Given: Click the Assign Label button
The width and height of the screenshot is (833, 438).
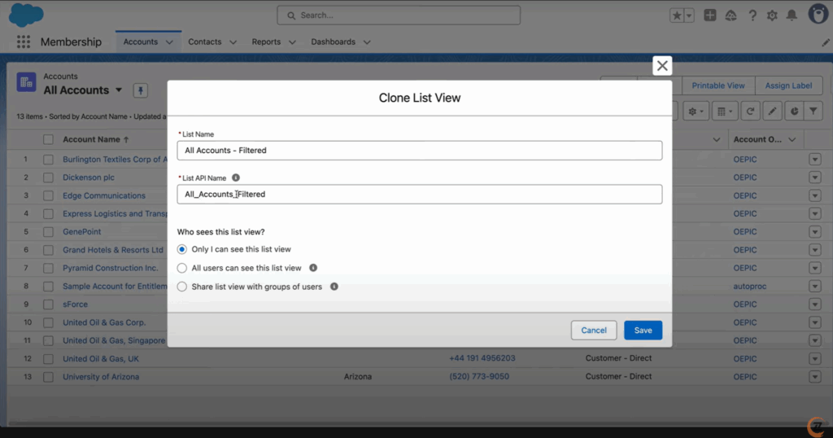Looking at the screenshot, I should (788, 85).
